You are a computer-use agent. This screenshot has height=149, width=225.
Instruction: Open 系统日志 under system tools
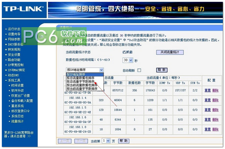(x=17, y=116)
